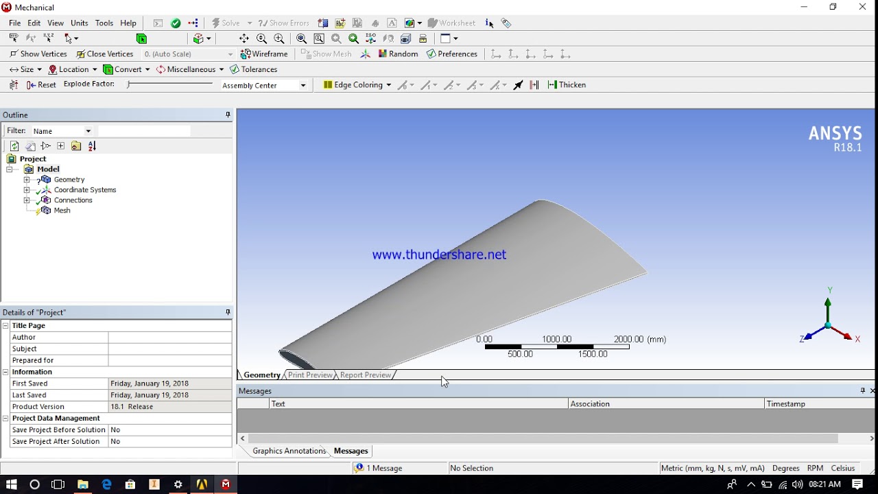Open File Explorer from taskbar
This screenshot has width=878, height=494.
pyautogui.click(x=82, y=484)
